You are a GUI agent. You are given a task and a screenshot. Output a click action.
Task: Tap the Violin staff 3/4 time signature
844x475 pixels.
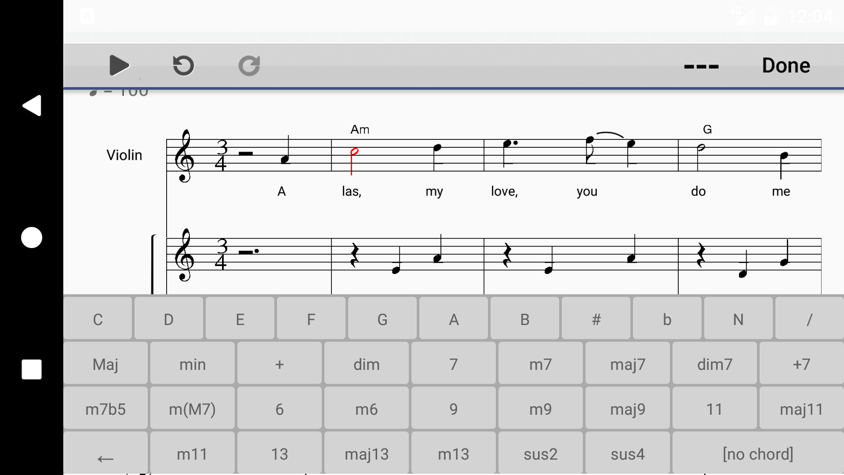tap(221, 155)
